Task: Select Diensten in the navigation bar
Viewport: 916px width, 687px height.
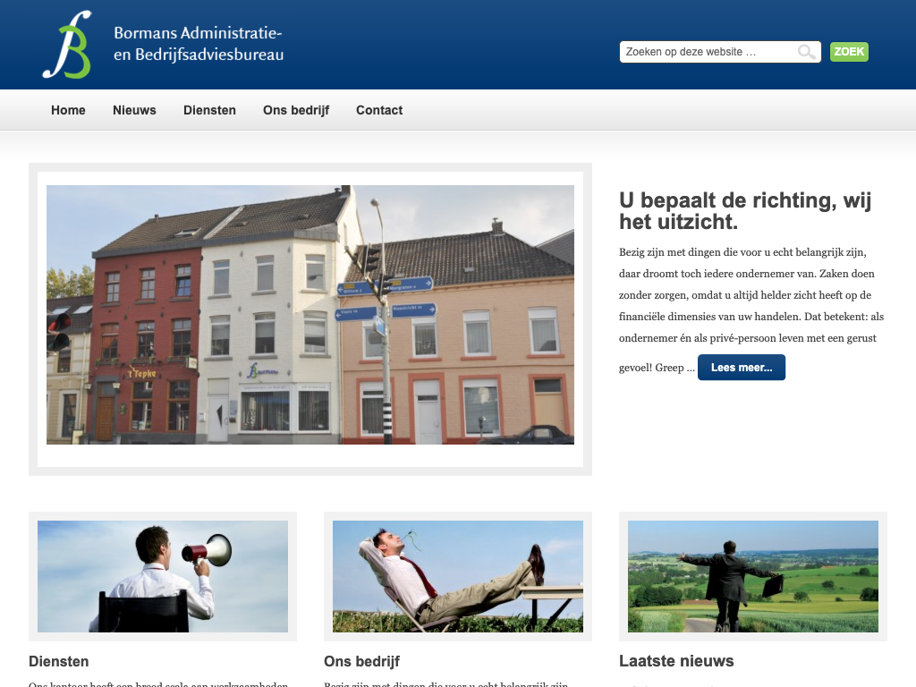Action: 209,110
